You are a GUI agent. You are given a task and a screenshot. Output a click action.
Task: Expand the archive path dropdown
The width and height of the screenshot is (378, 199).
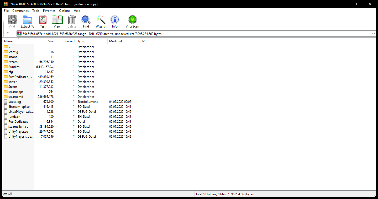[x=374, y=34]
